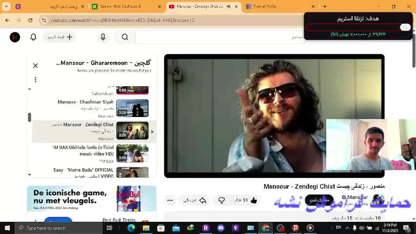Open Discord from the taskbar
Viewport: 416px width, 234px height.
coord(221,228)
